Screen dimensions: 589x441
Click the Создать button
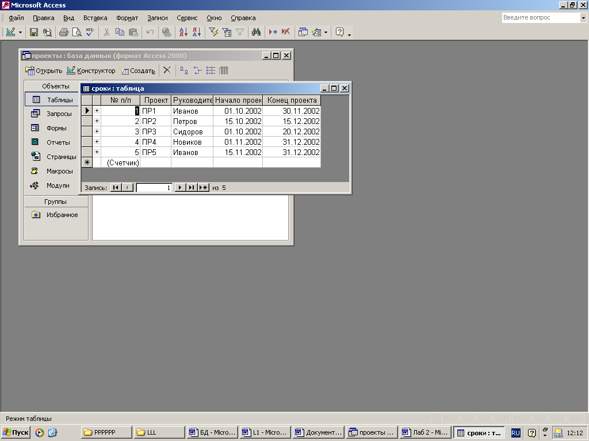(x=137, y=71)
